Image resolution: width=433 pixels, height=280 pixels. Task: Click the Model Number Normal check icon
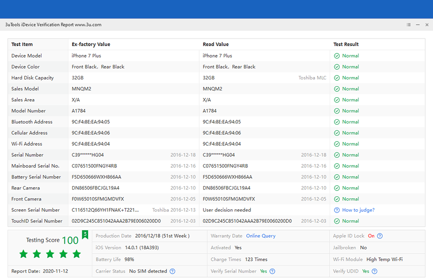[337, 111]
